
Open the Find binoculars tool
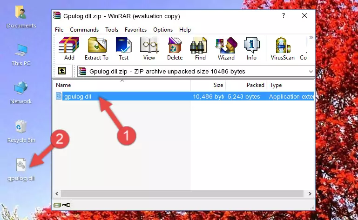click(200, 49)
